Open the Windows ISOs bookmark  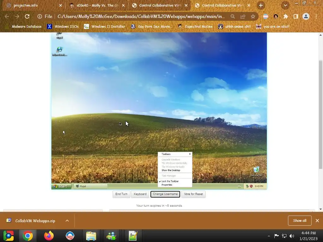click(63, 26)
